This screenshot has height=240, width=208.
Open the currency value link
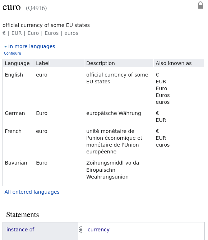[x=98, y=230]
